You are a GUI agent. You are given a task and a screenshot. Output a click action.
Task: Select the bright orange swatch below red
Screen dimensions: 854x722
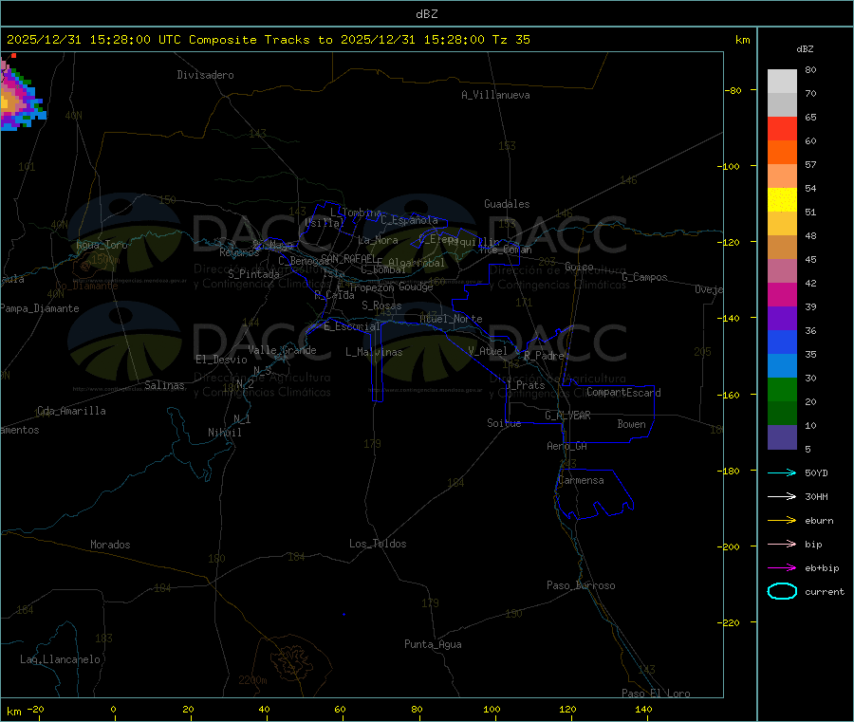782,153
